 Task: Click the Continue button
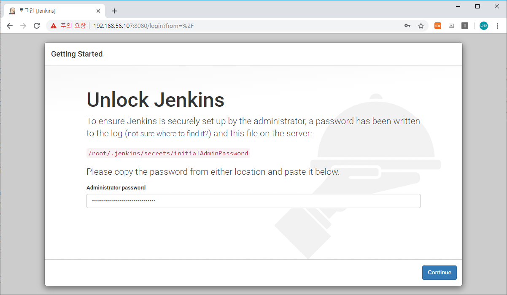tap(440, 272)
